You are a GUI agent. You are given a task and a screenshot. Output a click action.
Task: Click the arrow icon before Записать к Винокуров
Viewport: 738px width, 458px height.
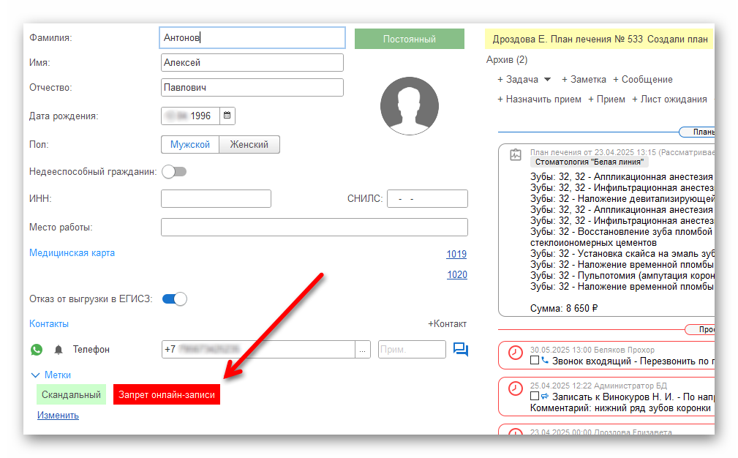click(545, 397)
